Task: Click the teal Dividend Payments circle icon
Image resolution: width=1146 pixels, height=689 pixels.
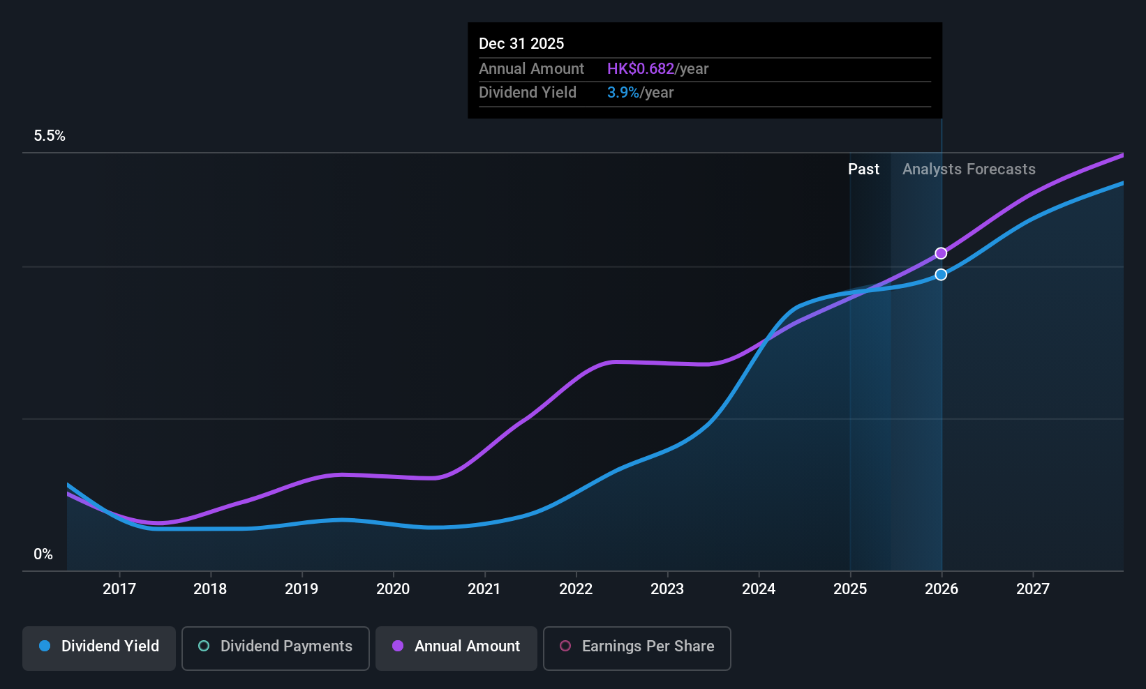Action: tap(204, 646)
